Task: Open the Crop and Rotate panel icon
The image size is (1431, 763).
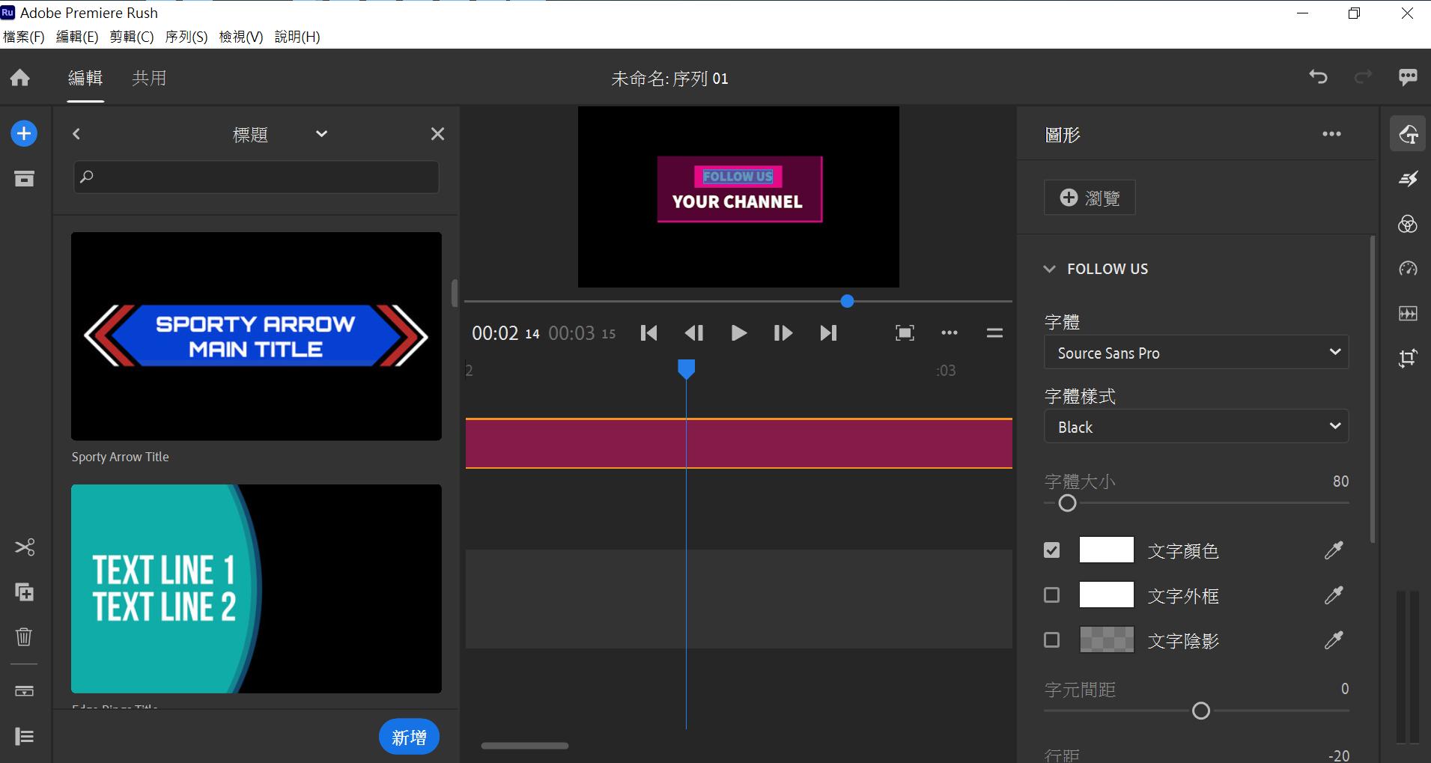Action: [x=1408, y=358]
